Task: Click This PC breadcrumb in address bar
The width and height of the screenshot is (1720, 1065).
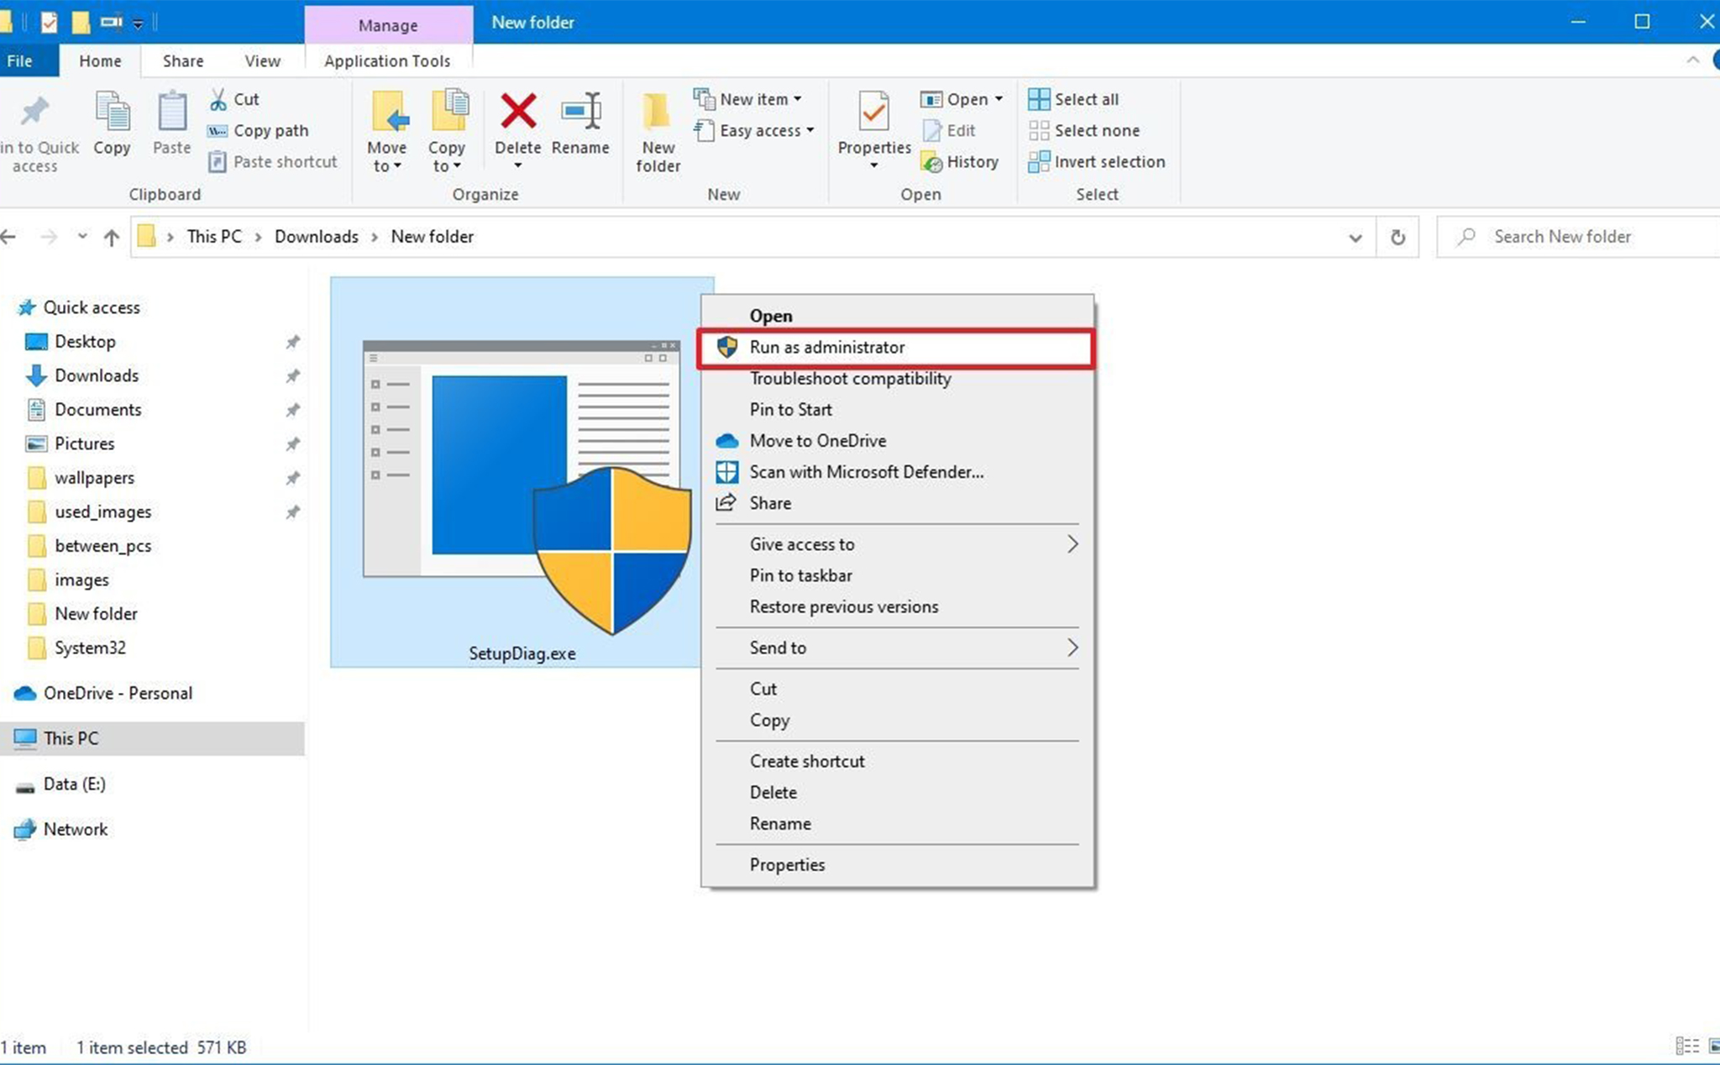Action: click(214, 237)
